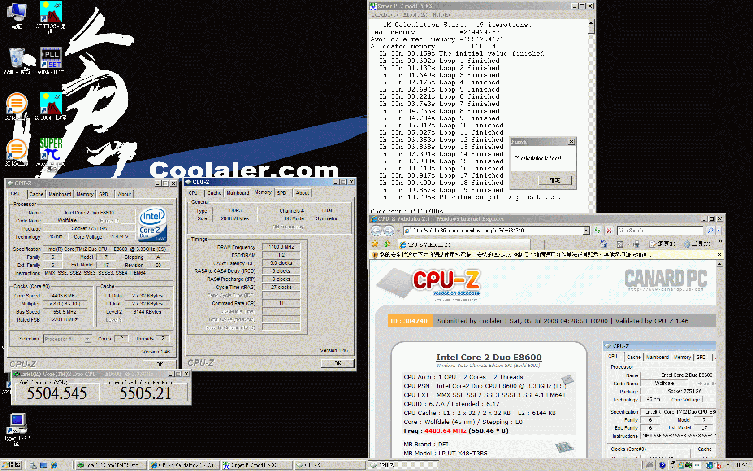Open the Processor #1 selection dropdown
The width and height of the screenshot is (753, 471).
pos(88,339)
